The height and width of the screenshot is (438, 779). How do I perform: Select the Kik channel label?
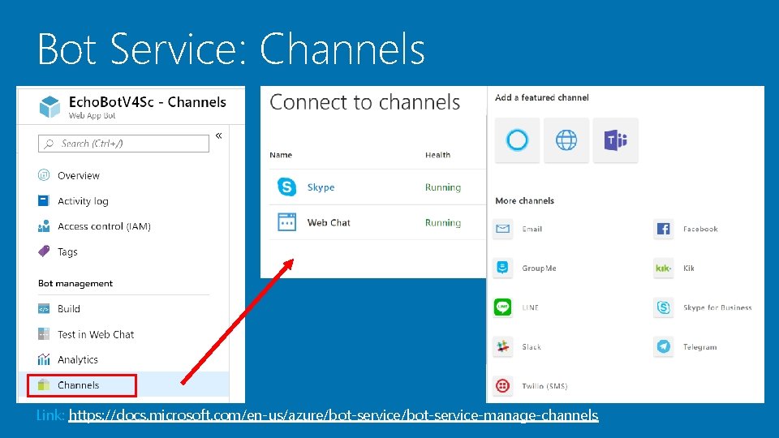[688, 268]
